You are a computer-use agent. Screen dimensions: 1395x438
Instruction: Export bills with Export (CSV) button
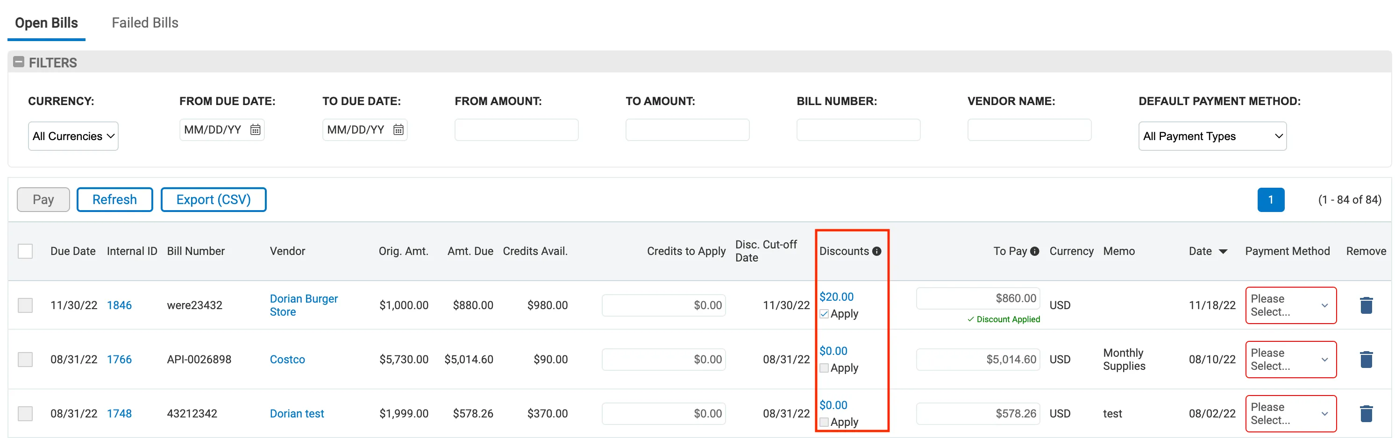pyautogui.click(x=214, y=200)
